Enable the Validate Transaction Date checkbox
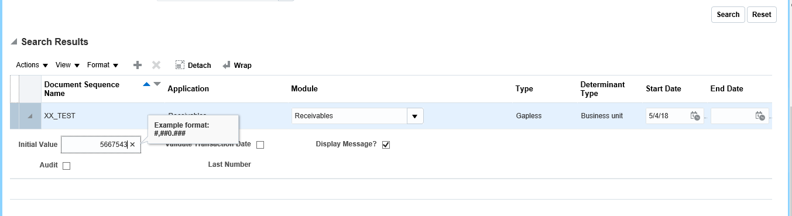Image resolution: width=792 pixels, height=216 pixels. click(260, 145)
